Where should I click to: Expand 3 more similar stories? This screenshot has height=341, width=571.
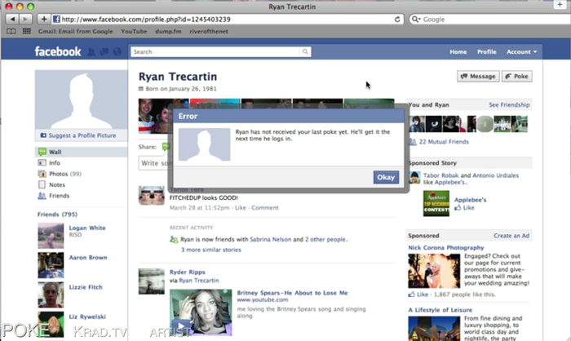(x=210, y=250)
